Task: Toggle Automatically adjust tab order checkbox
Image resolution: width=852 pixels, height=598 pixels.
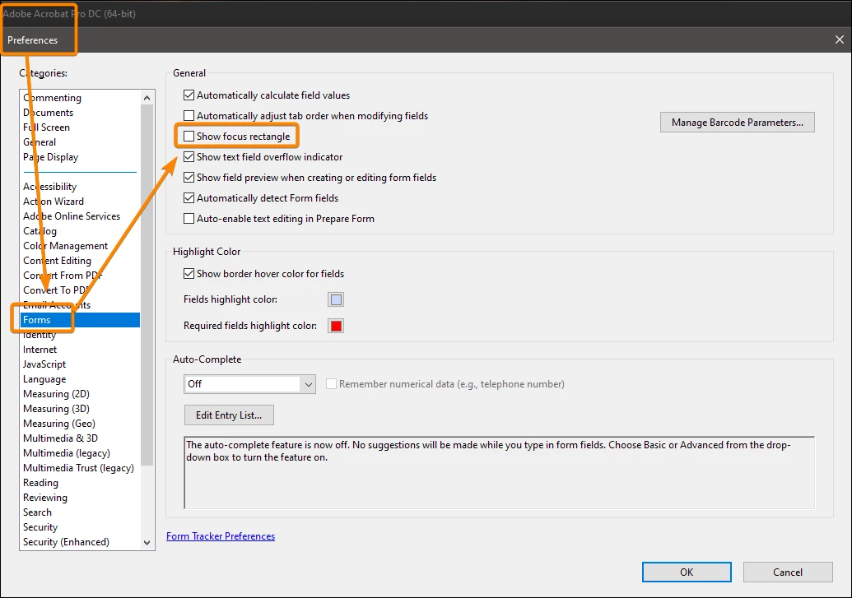Action: [189, 116]
